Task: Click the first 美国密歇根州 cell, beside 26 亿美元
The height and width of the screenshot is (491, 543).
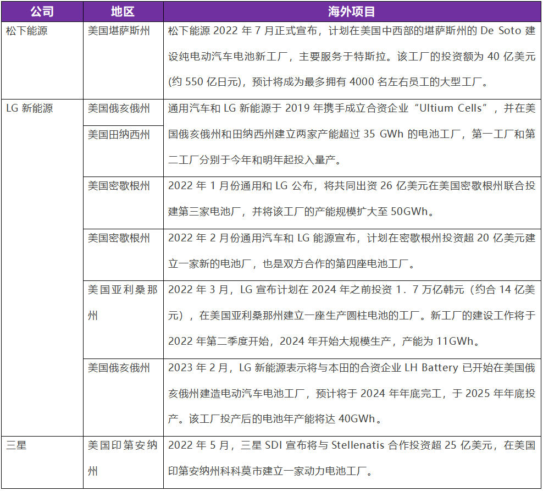Action: click(123, 203)
